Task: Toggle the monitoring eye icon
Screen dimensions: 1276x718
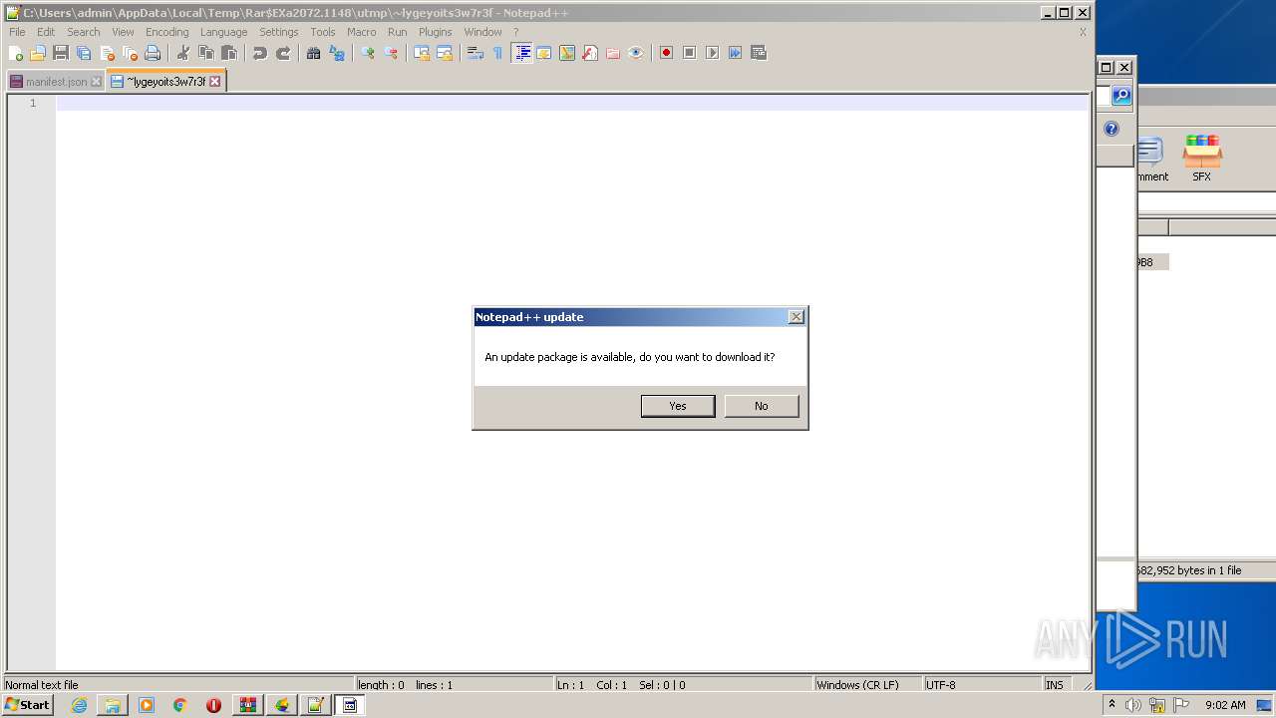Action: click(636, 53)
